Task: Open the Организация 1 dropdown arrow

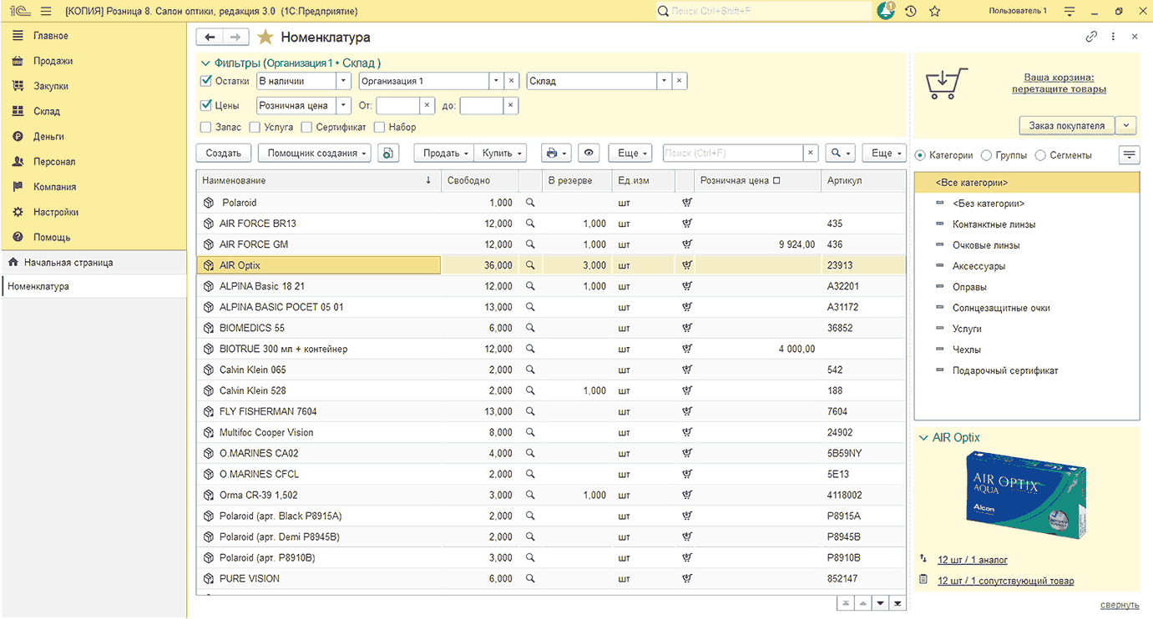Action: coord(496,81)
